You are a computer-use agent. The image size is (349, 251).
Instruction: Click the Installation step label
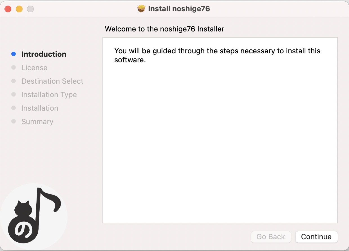40,108
